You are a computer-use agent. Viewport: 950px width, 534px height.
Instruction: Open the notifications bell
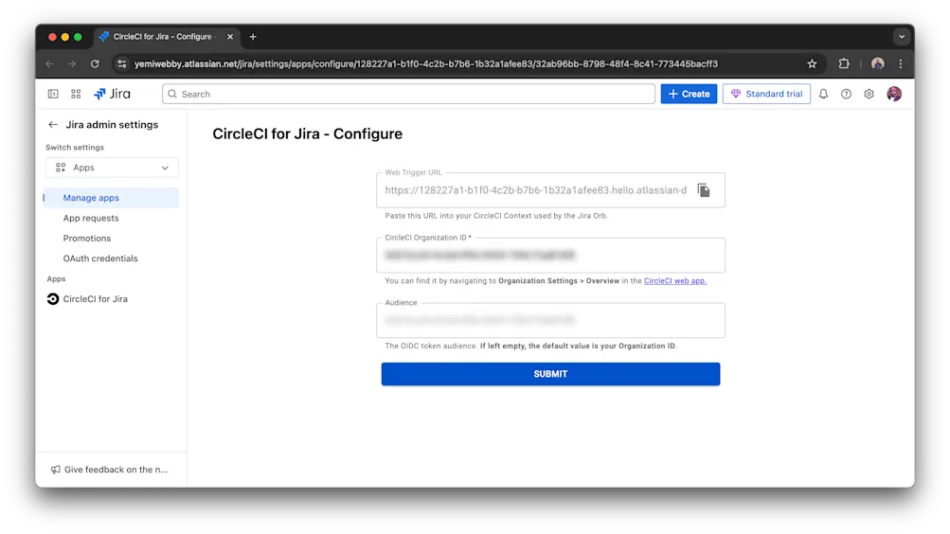click(823, 94)
